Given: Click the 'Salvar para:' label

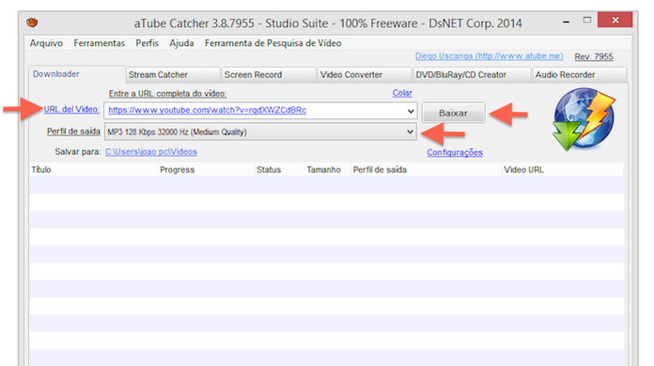Looking at the screenshot, I should pyautogui.click(x=78, y=152).
